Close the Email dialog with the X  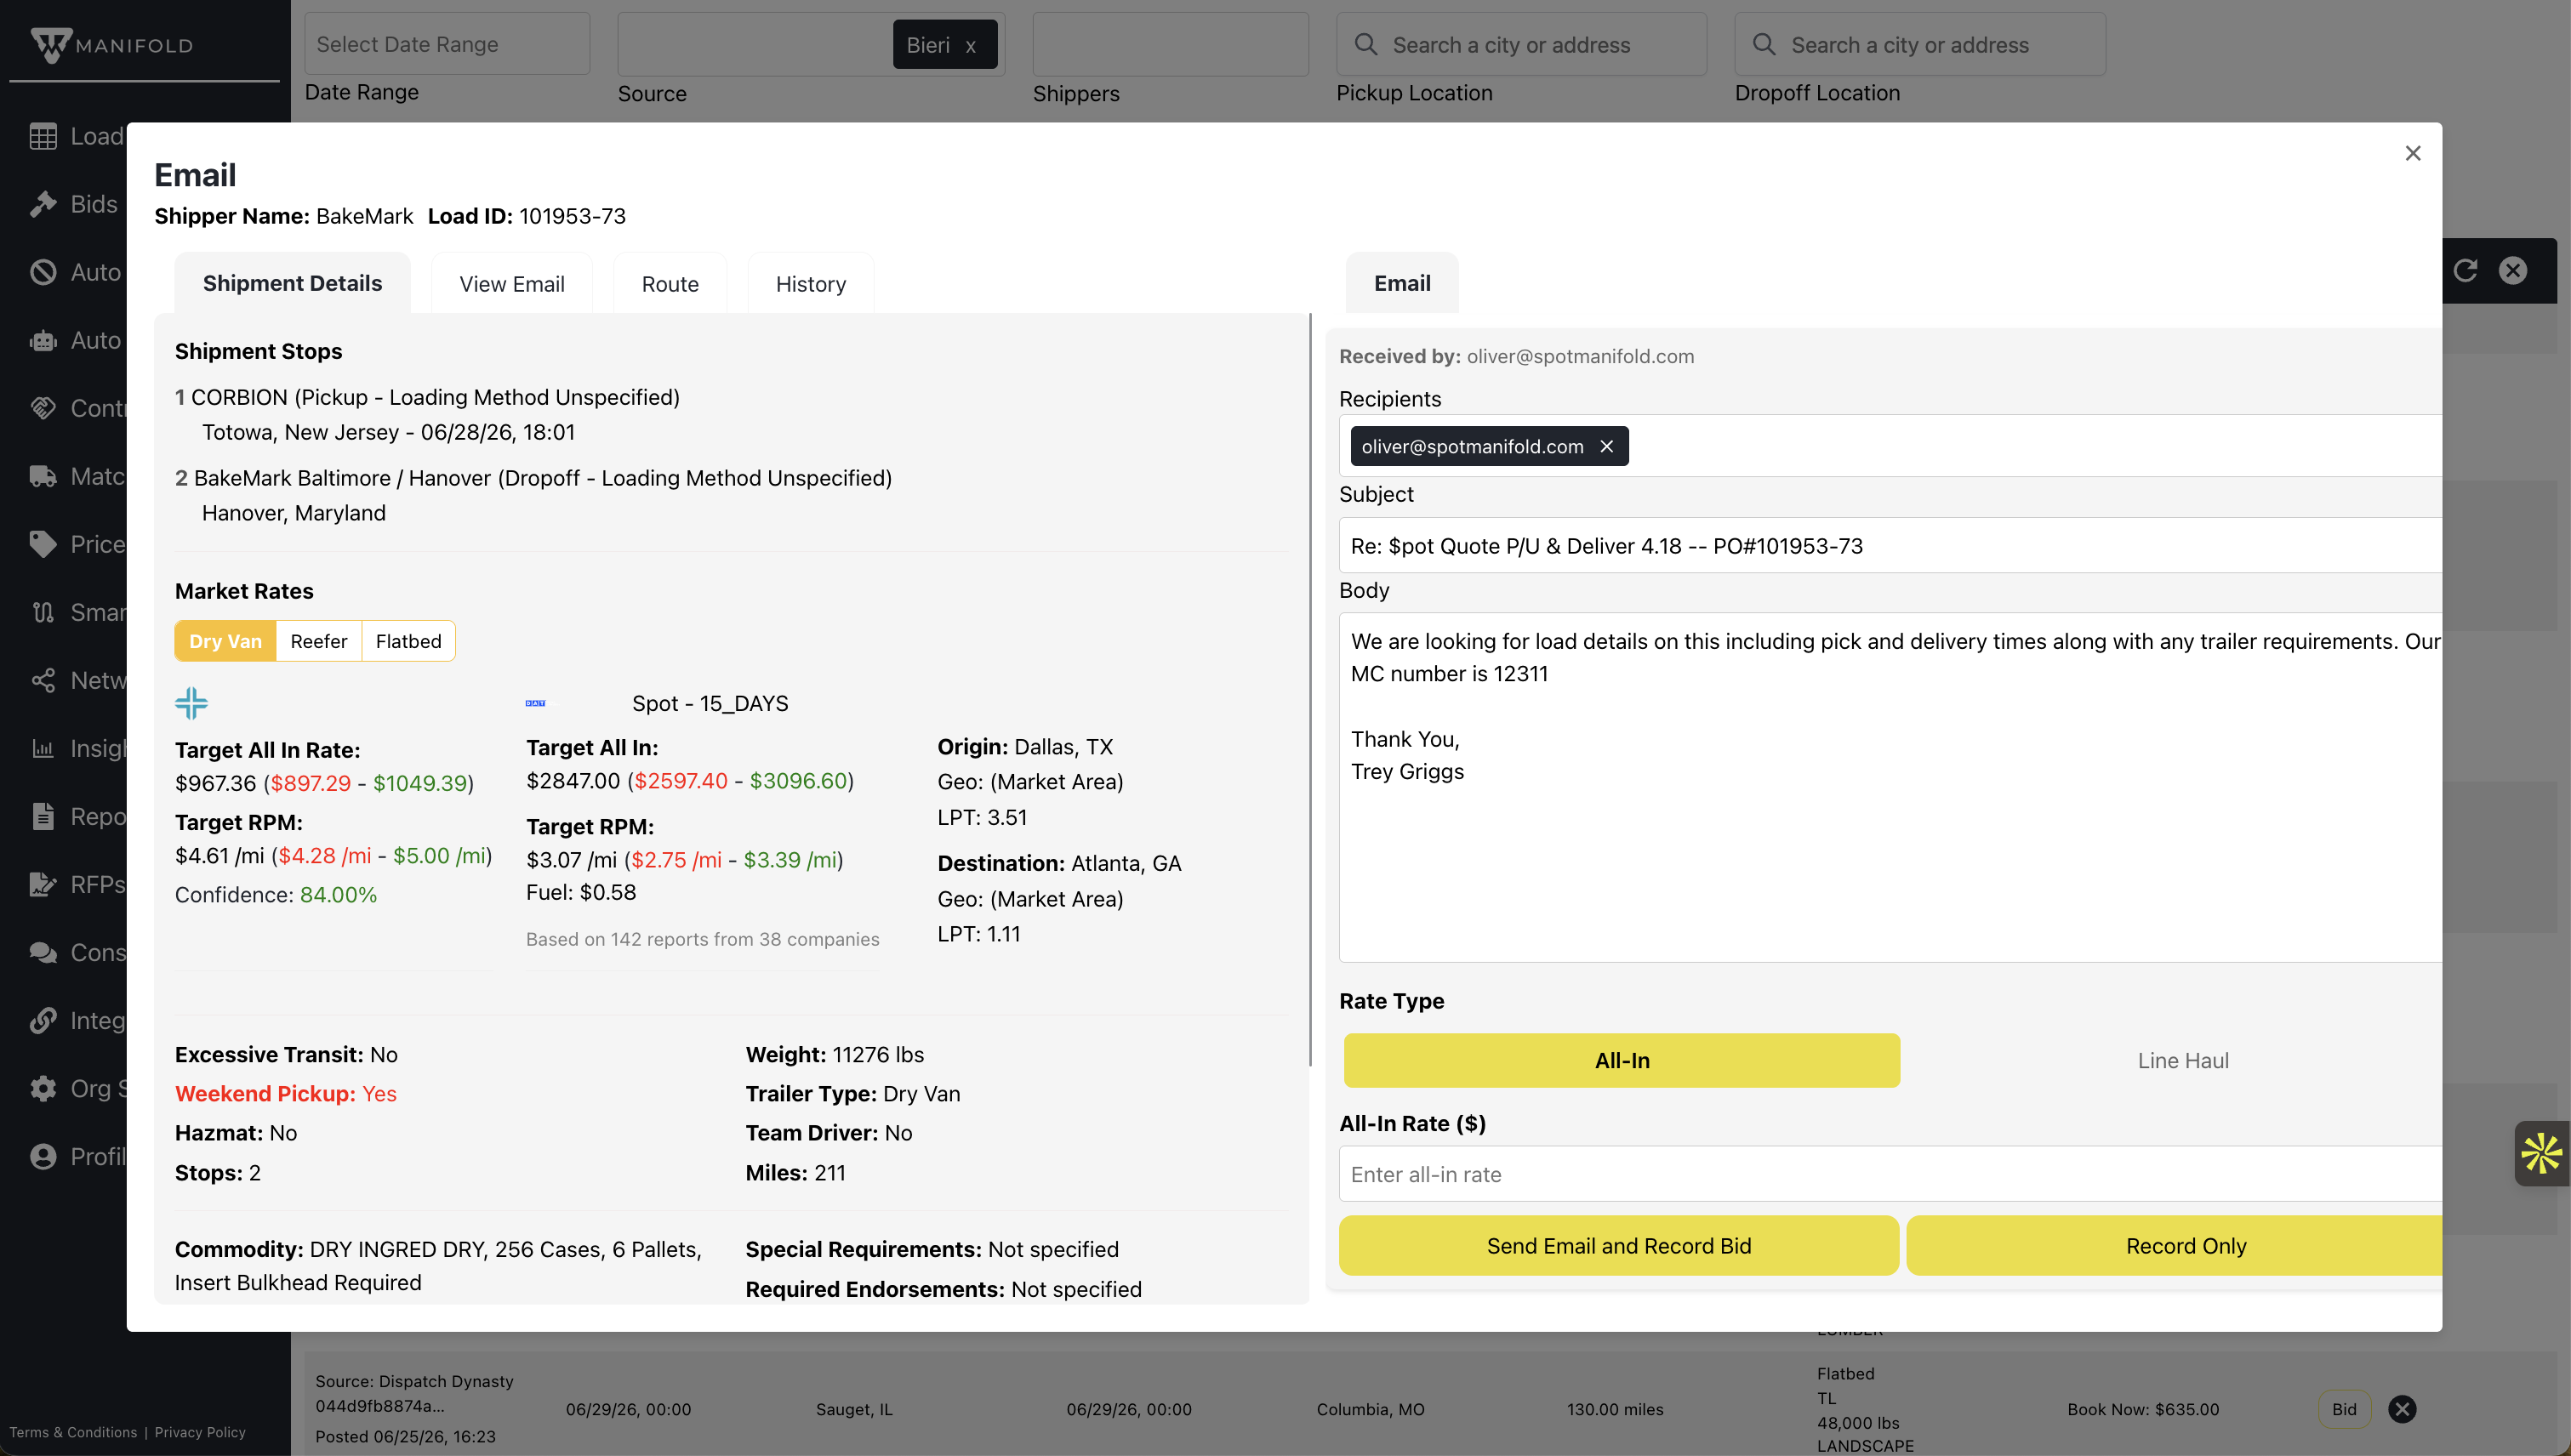(x=2413, y=153)
